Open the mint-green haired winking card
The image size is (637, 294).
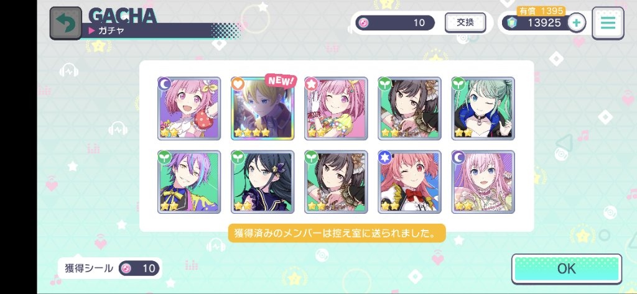coord(483,108)
